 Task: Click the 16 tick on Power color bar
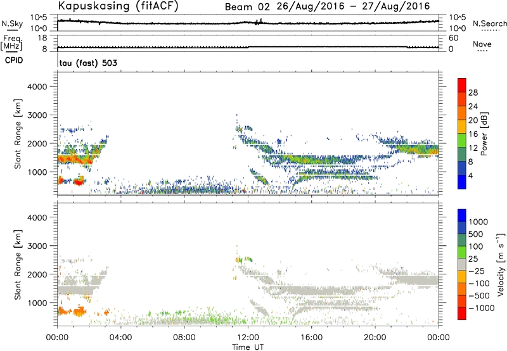pos(473,134)
